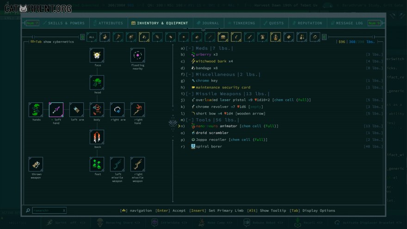Click the navigation hint button

point(136,210)
